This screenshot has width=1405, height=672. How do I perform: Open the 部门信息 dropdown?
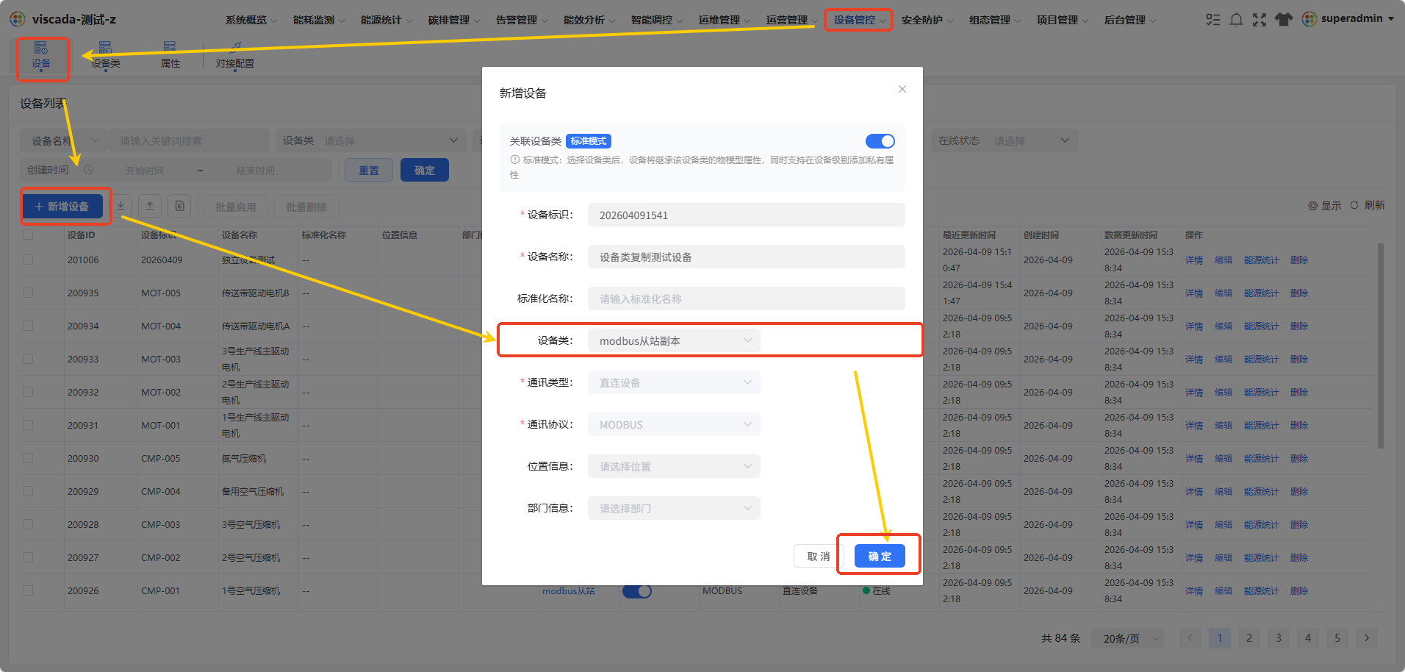click(x=674, y=508)
